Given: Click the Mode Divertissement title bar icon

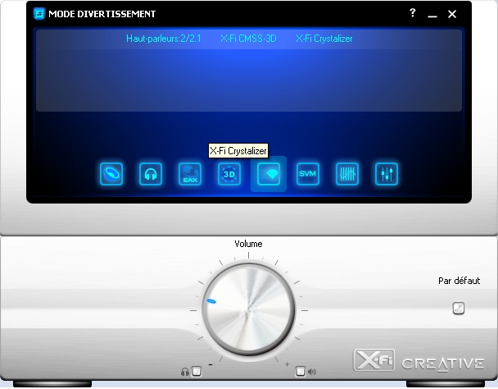Looking at the screenshot, I should 39,14.
